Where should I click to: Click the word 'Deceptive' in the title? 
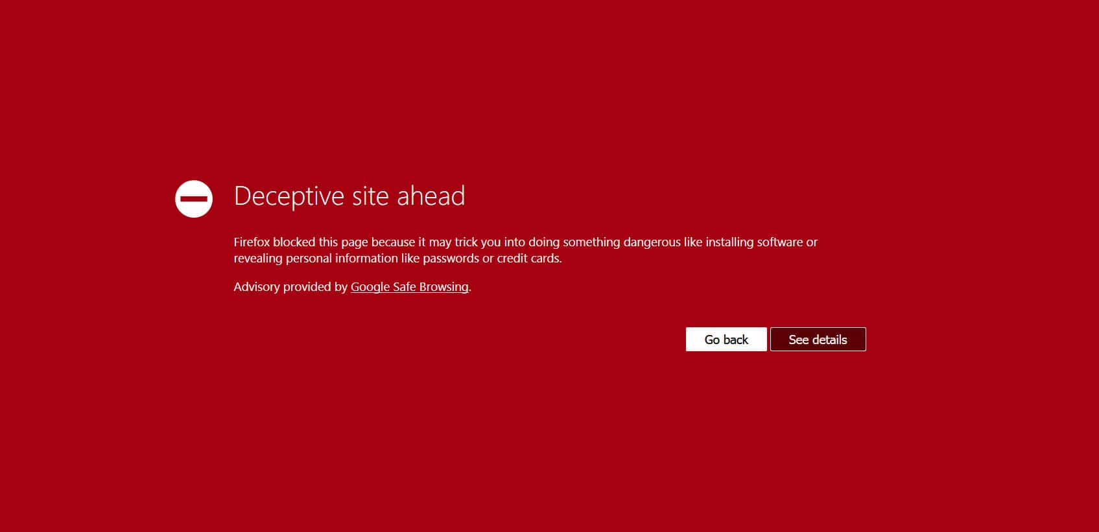(289, 196)
